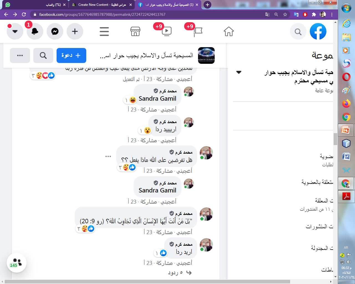This screenshot has width=355, height=284.
Task: Open the hamburger menu icon
Action: click(104, 32)
